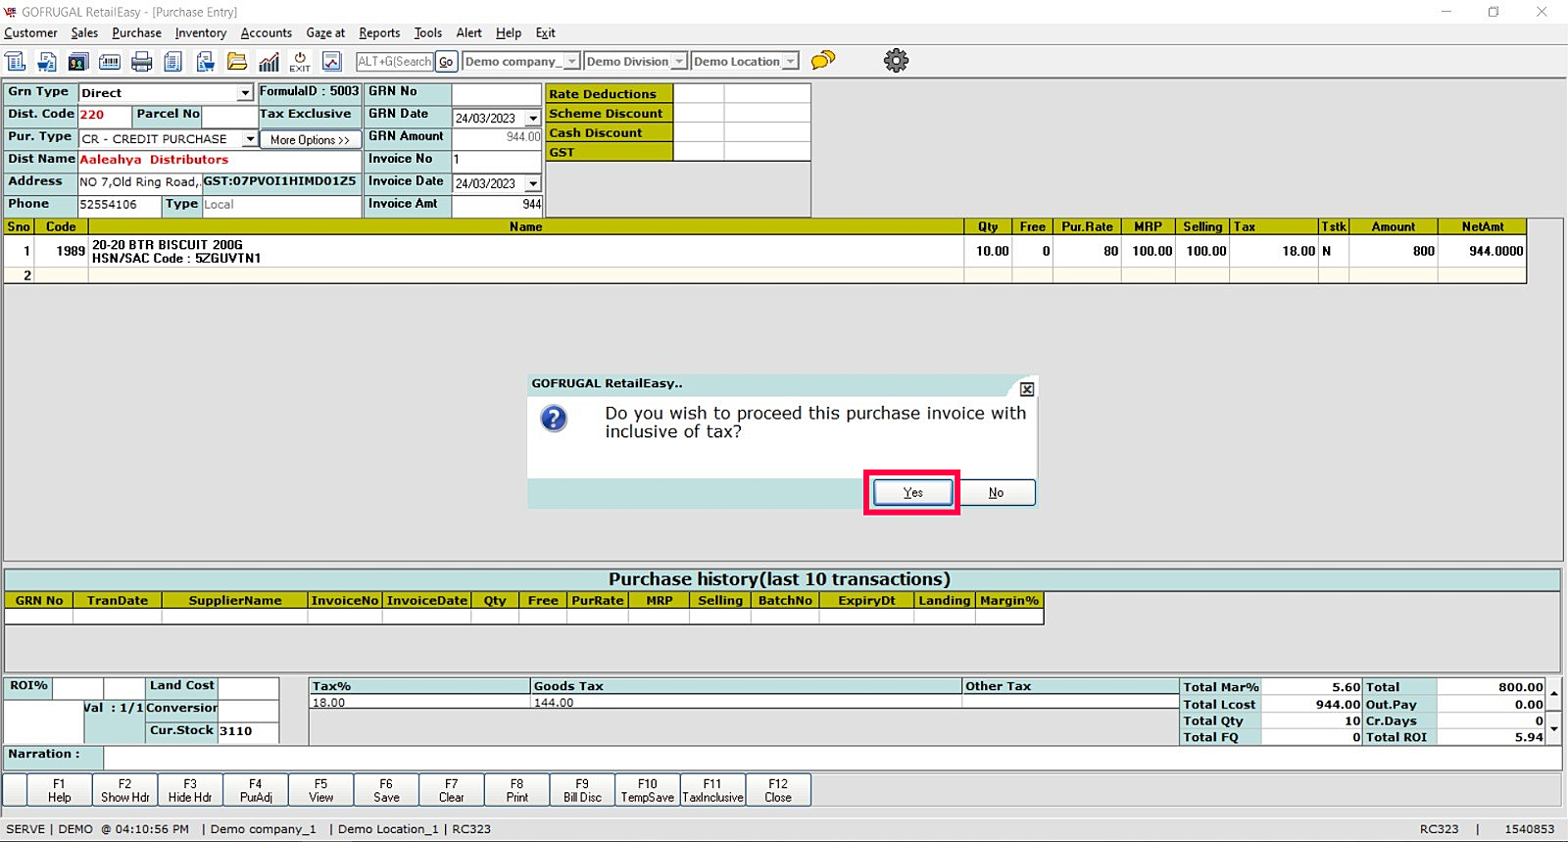Click the F1 Help button
The image size is (1568, 842).
59,790
